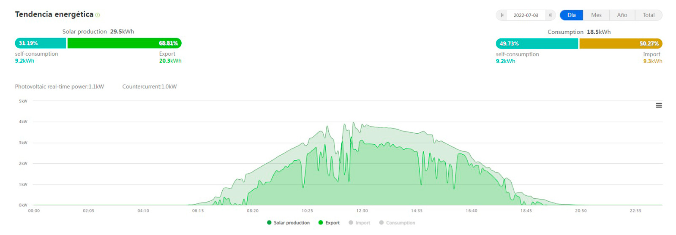
Task: Click the previous day arrow icon
Action: click(502, 15)
